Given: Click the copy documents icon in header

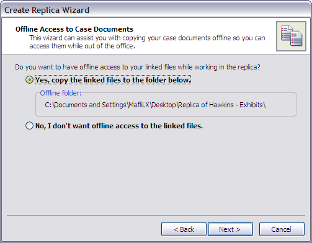Looking at the screenshot, I should pos(291,36).
